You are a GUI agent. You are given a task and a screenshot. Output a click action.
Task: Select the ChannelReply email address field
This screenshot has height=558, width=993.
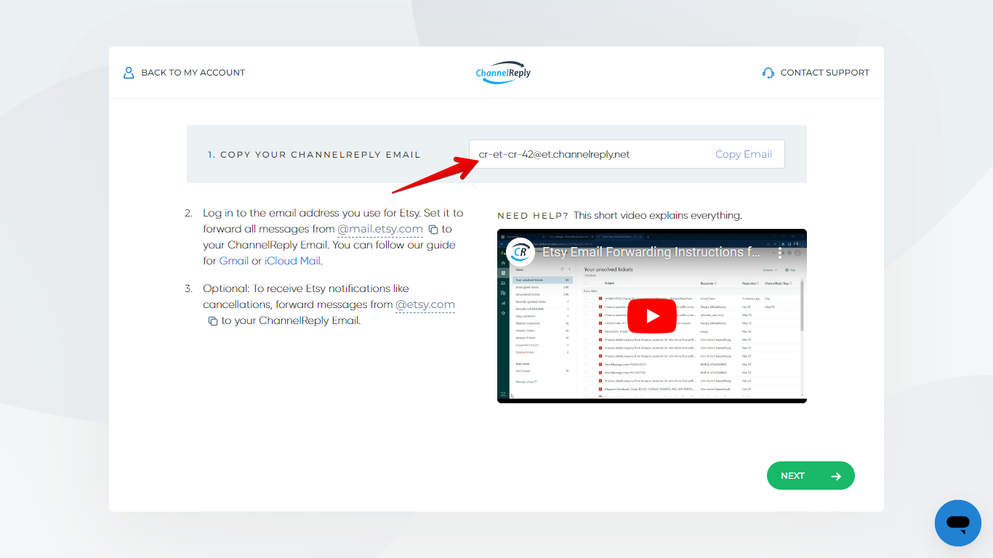point(627,154)
